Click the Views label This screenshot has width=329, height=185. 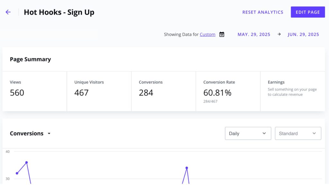point(15,82)
